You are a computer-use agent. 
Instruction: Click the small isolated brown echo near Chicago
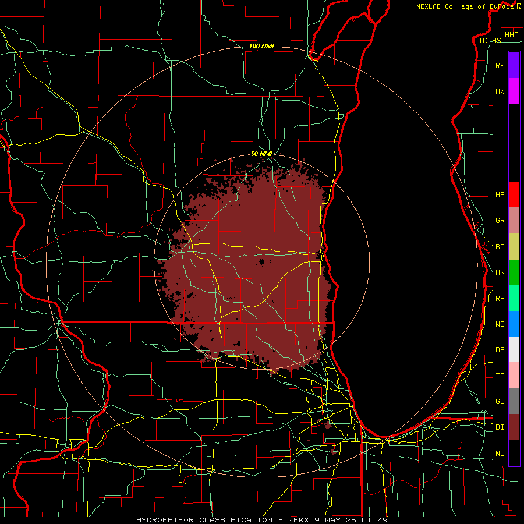point(328,425)
